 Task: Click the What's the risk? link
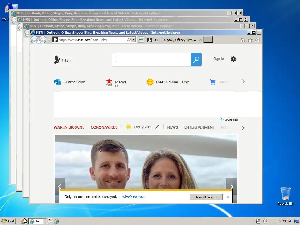tap(133, 197)
